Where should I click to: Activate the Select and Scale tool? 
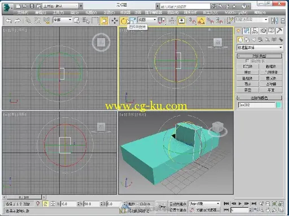[133, 20]
